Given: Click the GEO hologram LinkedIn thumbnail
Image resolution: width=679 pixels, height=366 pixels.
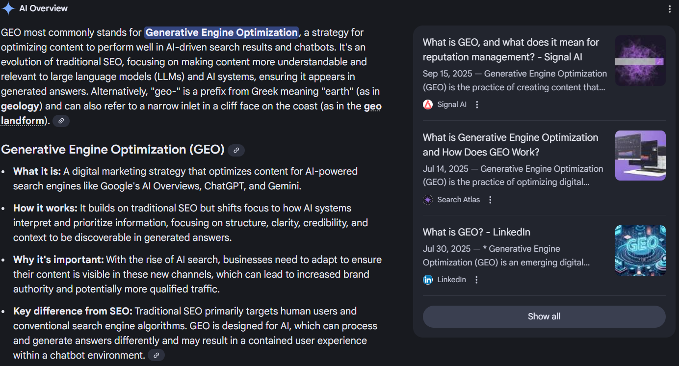Looking at the screenshot, I should coord(640,250).
